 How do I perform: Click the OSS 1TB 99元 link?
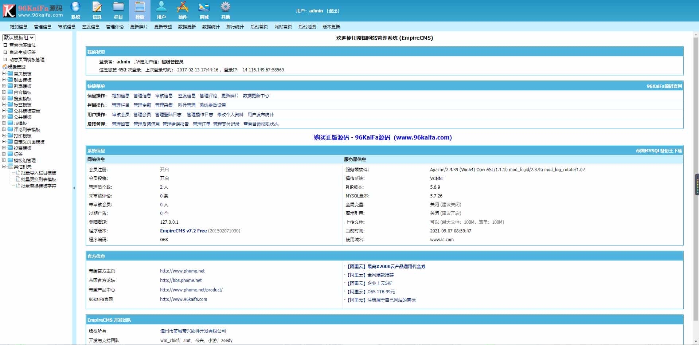click(x=381, y=292)
